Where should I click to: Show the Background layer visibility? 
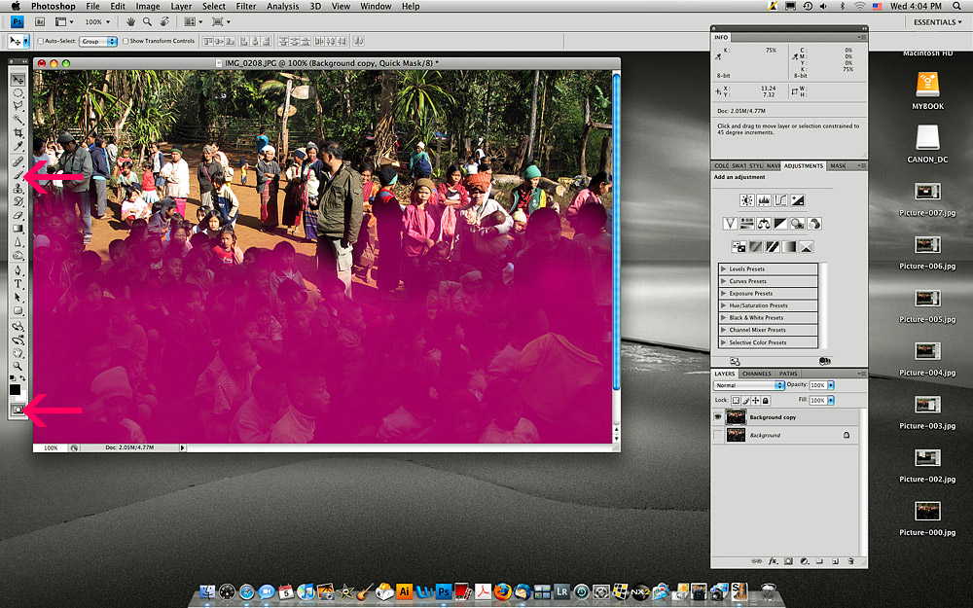[718, 436]
